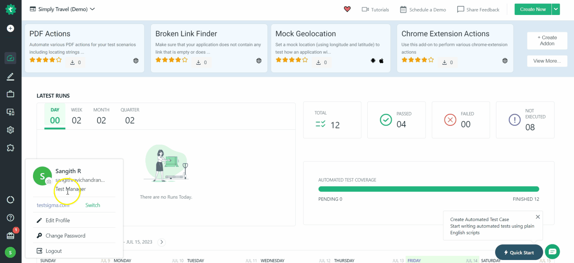This screenshot has width=574, height=263.
Task: Click the green S user avatar in sidebar
Action: (11, 253)
